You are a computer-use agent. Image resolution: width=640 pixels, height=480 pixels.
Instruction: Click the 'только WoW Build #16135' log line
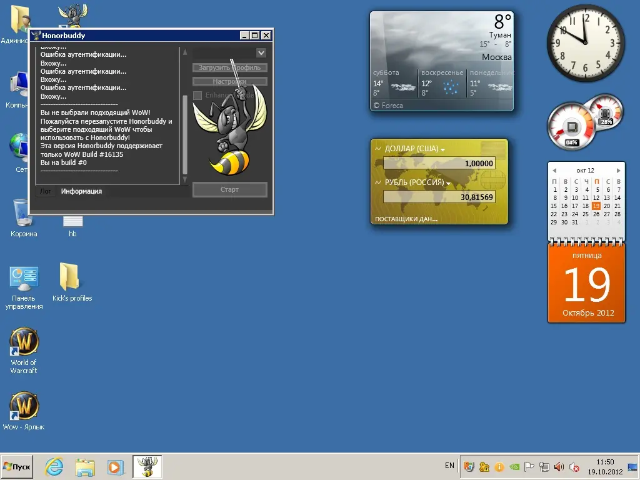click(x=82, y=154)
